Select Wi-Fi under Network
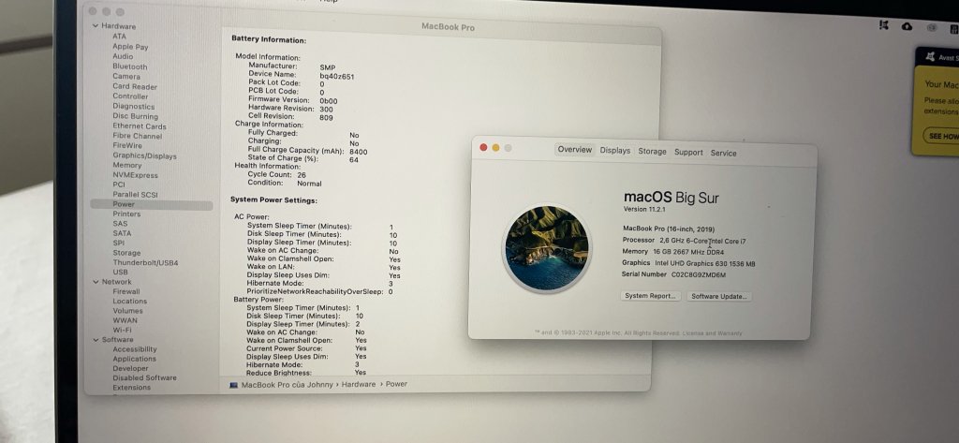Image resolution: width=959 pixels, height=443 pixels. coord(122,330)
